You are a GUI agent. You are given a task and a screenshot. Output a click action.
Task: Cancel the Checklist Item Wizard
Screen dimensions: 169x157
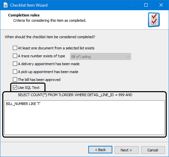pos(153,150)
